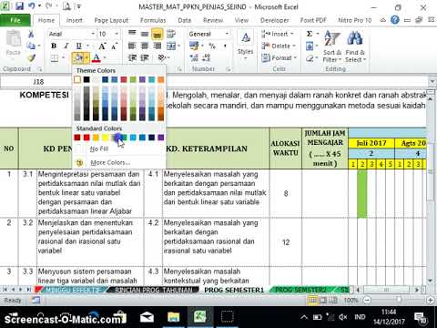Pick the standard Purple swatch
This screenshot has height=328, width=437.
click(x=160, y=138)
